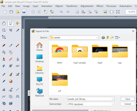Select the html folder
137x111 pixels.
(60, 54)
